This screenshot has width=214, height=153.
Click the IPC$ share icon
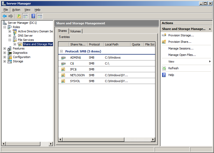coord(63,69)
